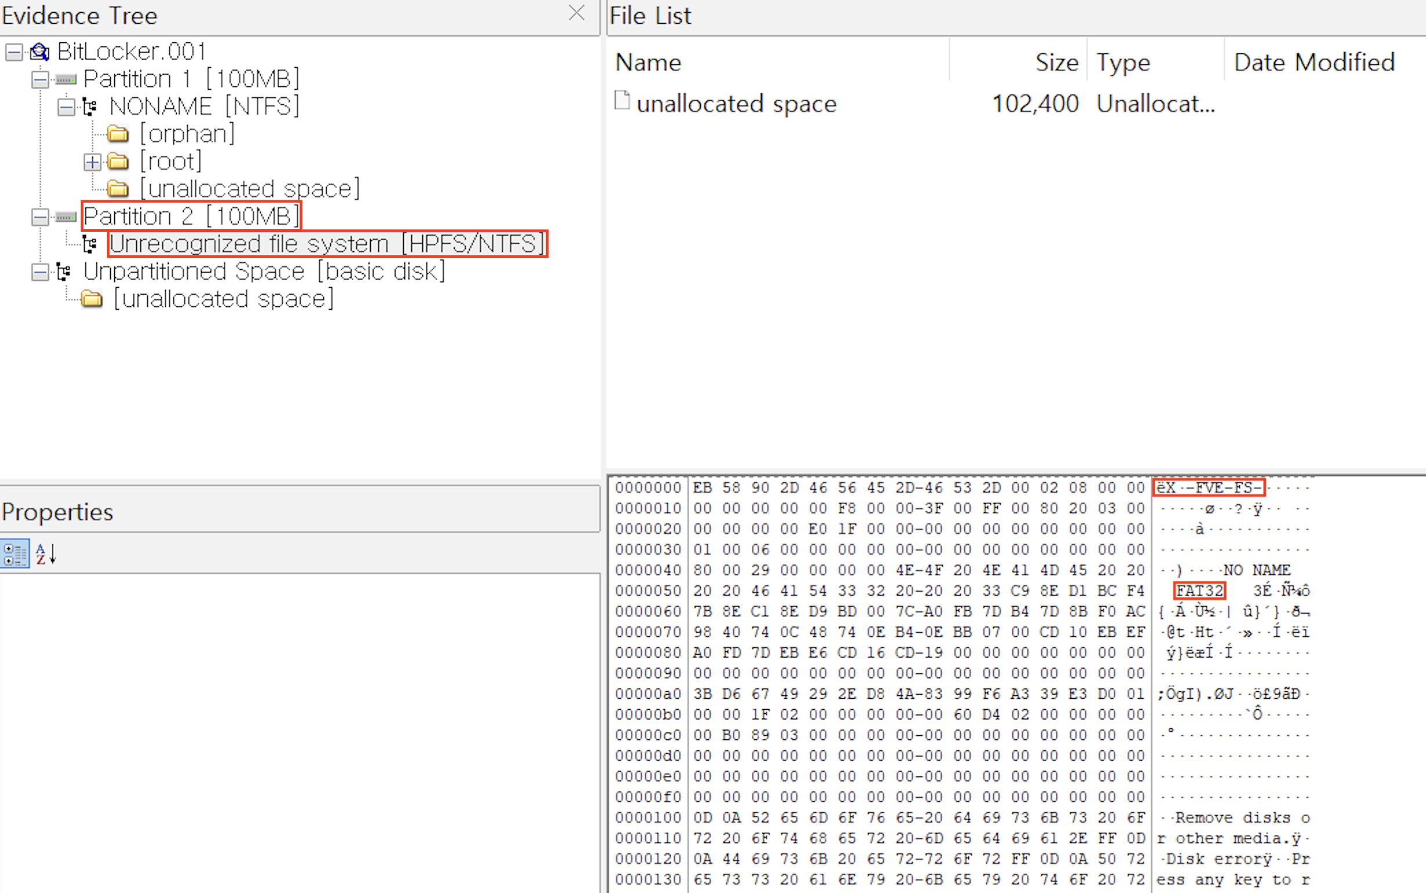Collapse the Partition 1 node
This screenshot has height=893, width=1426.
pyautogui.click(x=40, y=79)
